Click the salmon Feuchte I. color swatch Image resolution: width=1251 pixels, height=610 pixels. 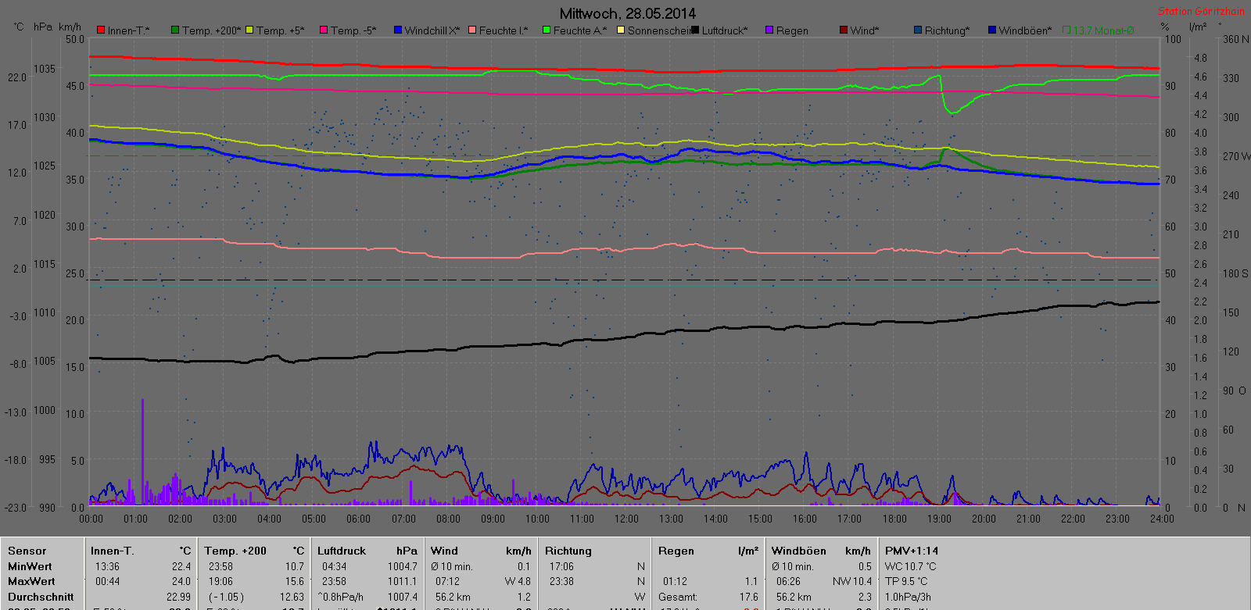(x=472, y=30)
